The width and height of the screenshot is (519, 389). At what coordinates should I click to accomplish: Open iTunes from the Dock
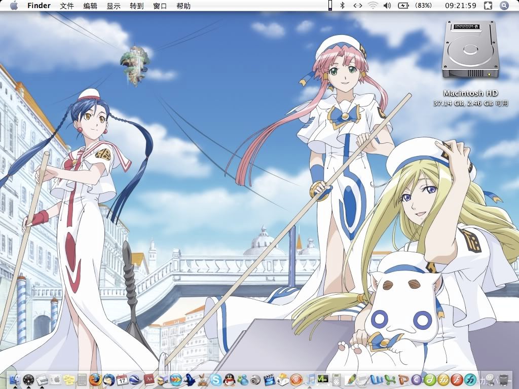point(310,380)
